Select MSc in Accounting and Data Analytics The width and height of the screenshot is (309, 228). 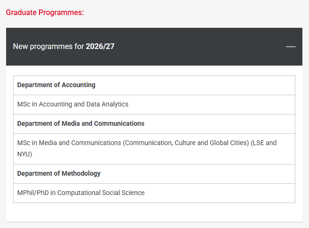click(x=72, y=104)
